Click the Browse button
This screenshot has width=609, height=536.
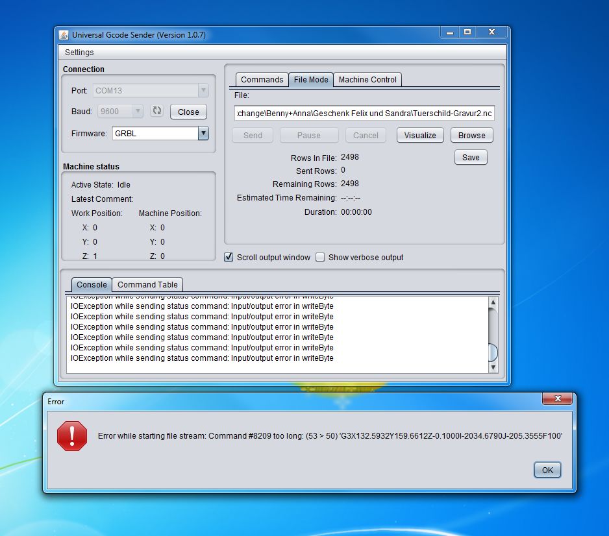(x=471, y=135)
